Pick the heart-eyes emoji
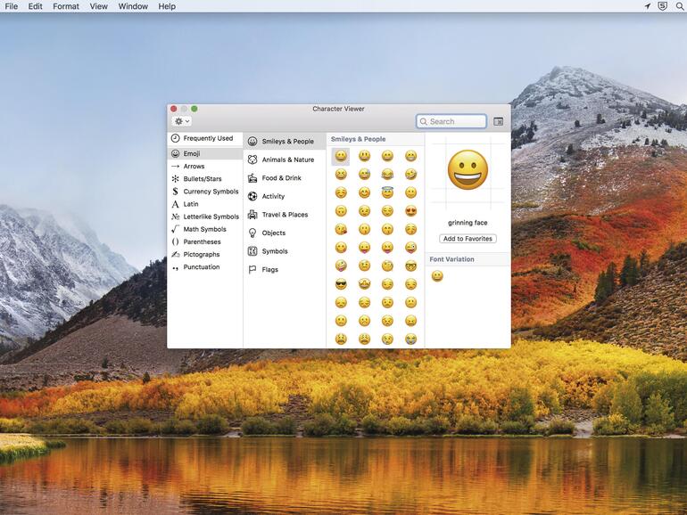This screenshot has height=515, width=687. coord(410,211)
